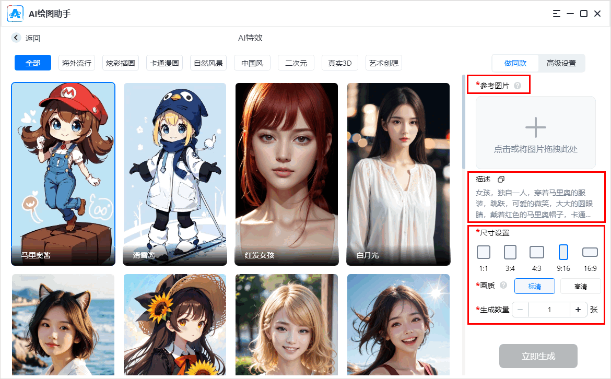Image resolution: width=611 pixels, height=379 pixels.
Task: Switch to the 做同款 tab
Action: pos(515,63)
